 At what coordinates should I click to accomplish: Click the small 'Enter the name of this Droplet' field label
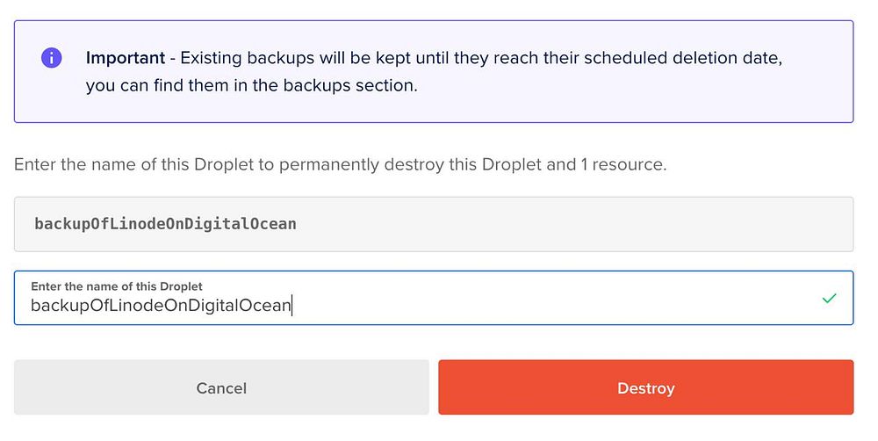click(117, 286)
